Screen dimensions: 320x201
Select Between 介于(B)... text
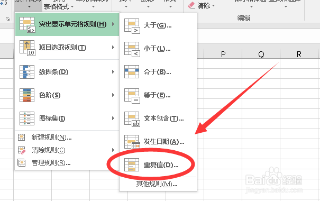pyautogui.click(x=157, y=72)
